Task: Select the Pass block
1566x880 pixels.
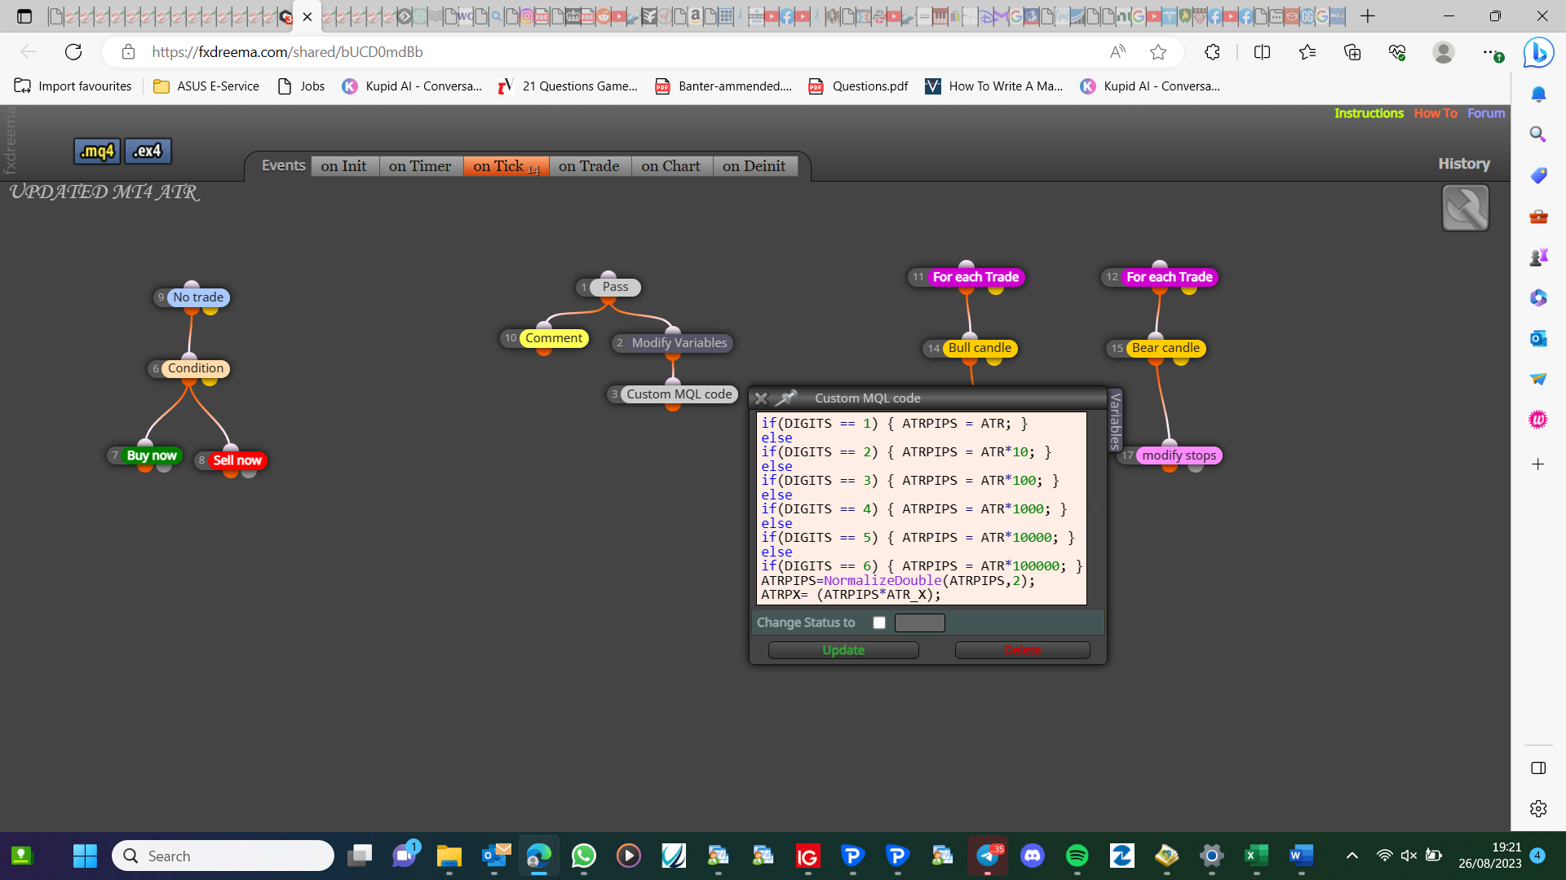Action: click(615, 287)
